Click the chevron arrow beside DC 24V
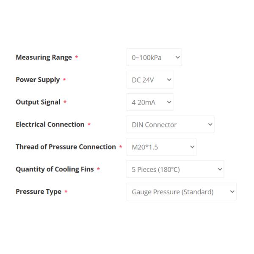Image resolution: width=254 pixels, height=254 pixels. [x=168, y=80]
